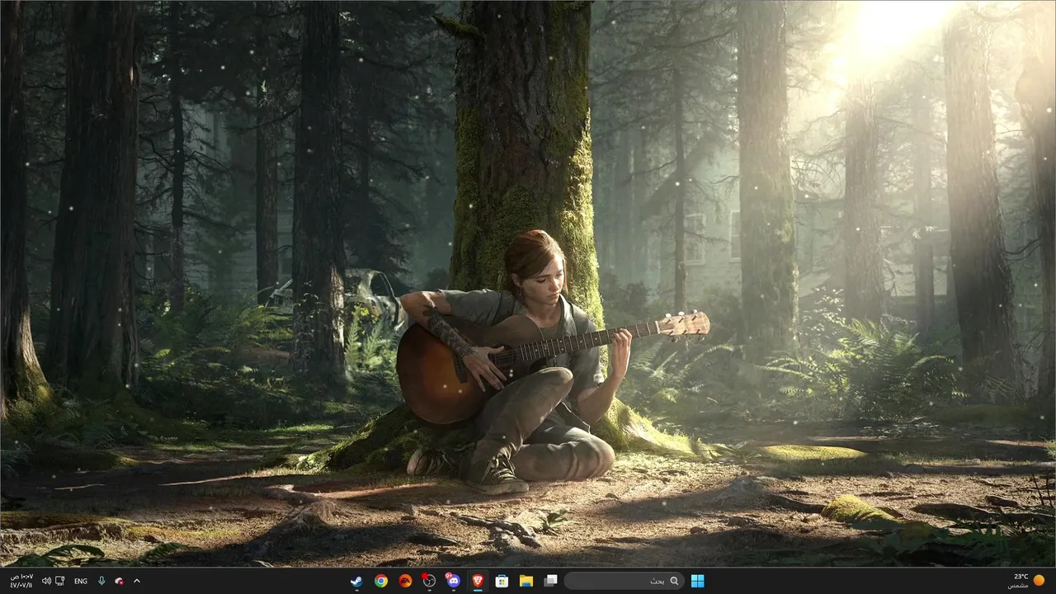Click the microphone in-use tray icon

point(101,581)
